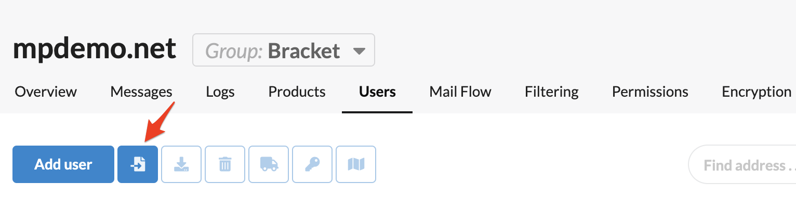
Task: View the Permissions tab
Action: (650, 92)
